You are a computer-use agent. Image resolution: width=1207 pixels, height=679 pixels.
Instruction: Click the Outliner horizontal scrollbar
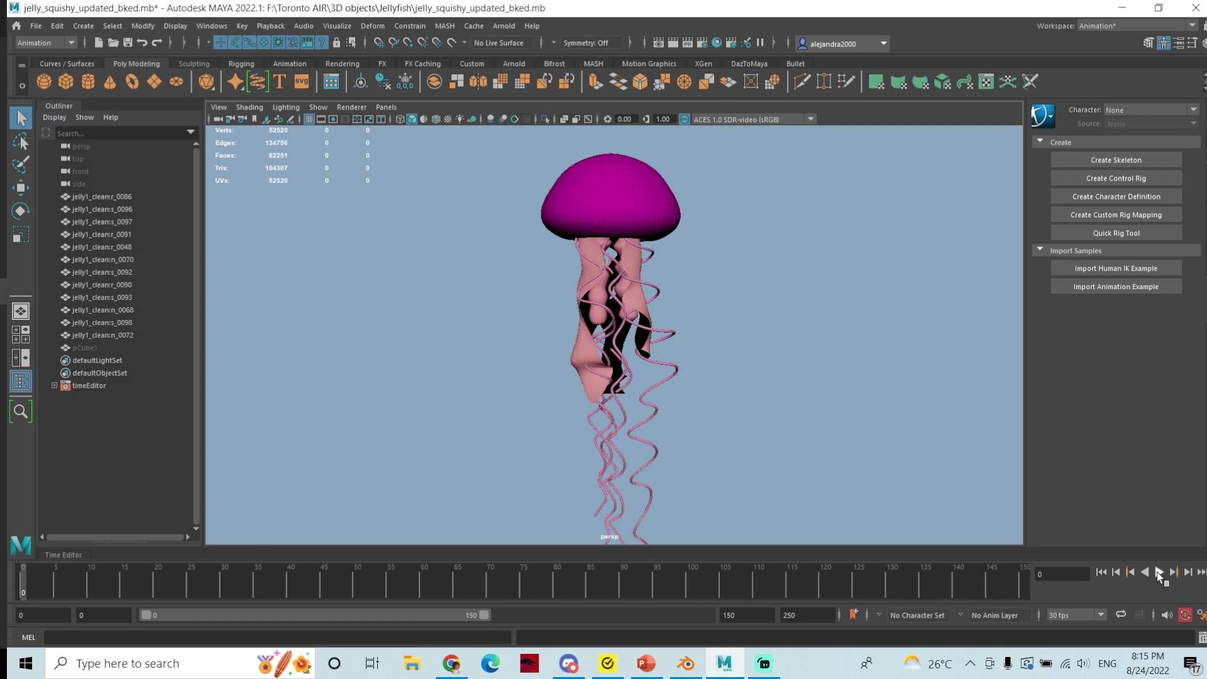pyautogui.click(x=115, y=537)
